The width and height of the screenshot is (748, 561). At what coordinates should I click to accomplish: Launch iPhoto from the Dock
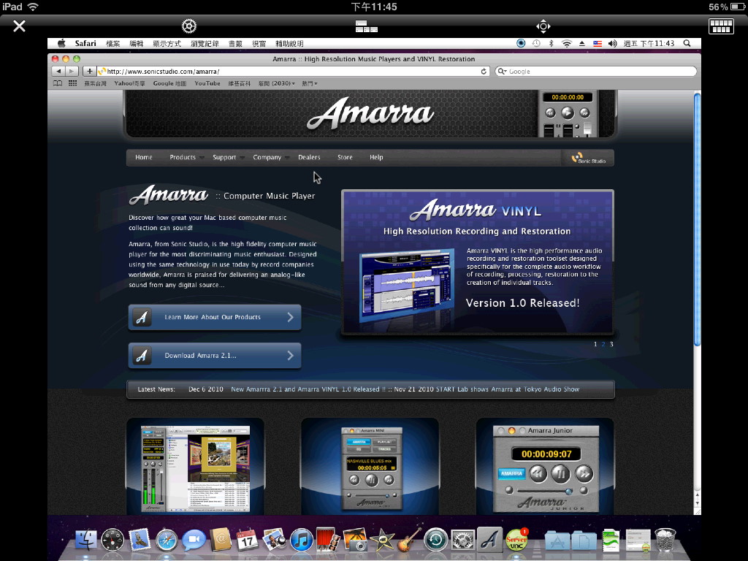tap(356, 540)
